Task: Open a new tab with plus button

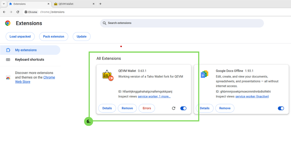Action: click(x=100, y=4)
